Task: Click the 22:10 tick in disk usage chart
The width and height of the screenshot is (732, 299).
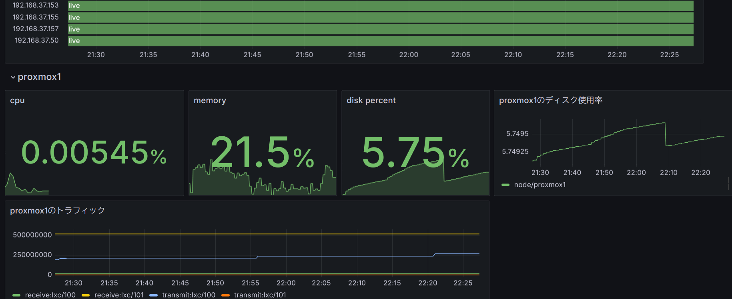Action: click(x=669, y=173)
